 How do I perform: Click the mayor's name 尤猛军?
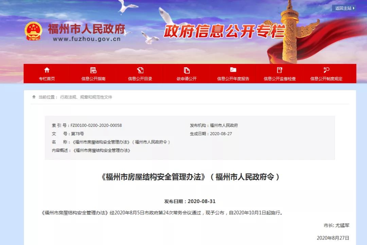(x=342, y=225)
